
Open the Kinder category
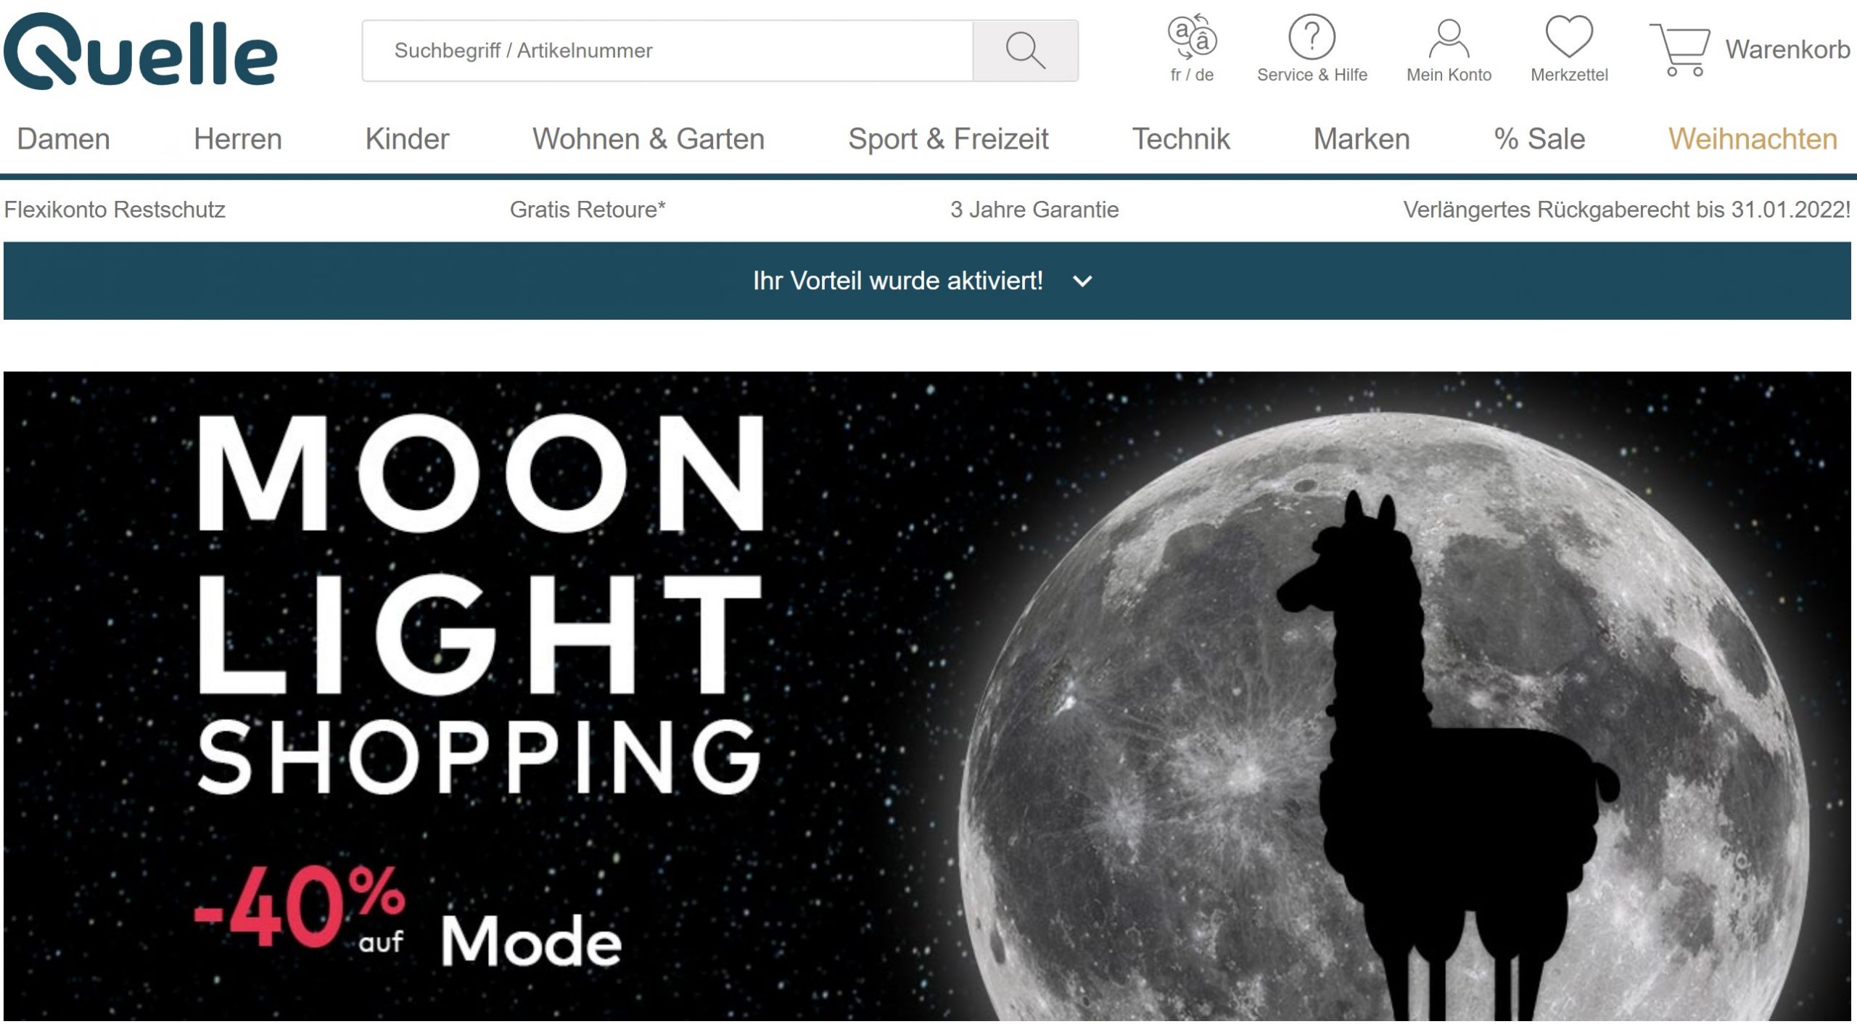(407, 139)
